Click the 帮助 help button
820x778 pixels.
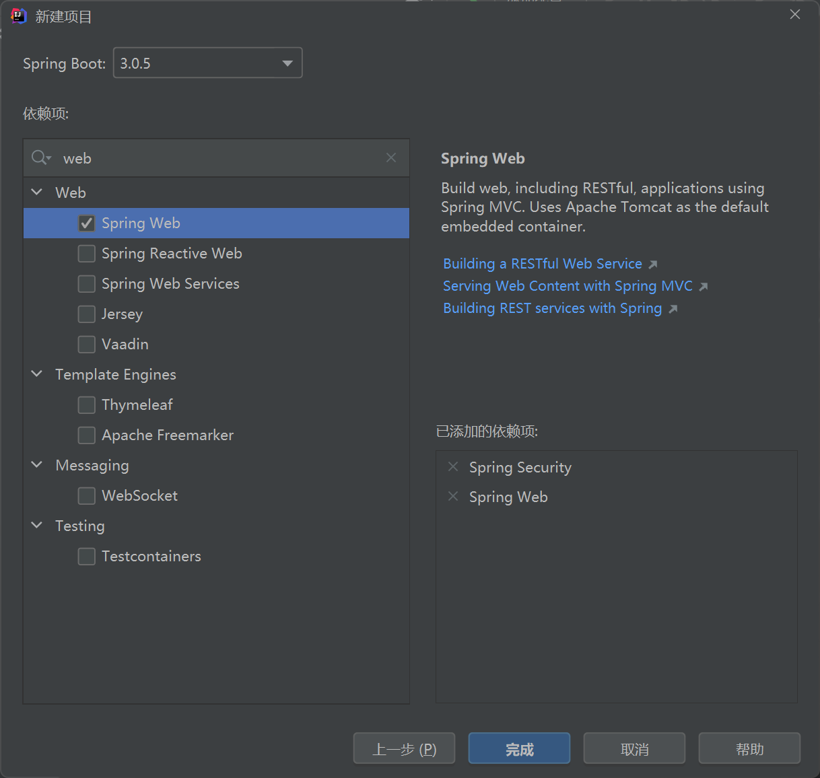coord(749,748)
